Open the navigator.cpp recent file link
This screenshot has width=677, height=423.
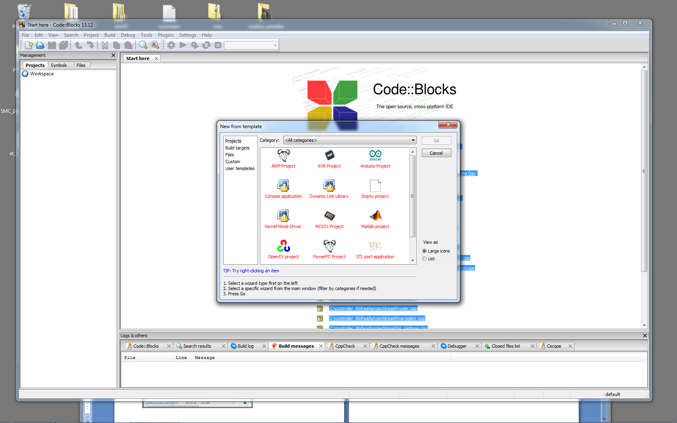(x=377, y=318)
